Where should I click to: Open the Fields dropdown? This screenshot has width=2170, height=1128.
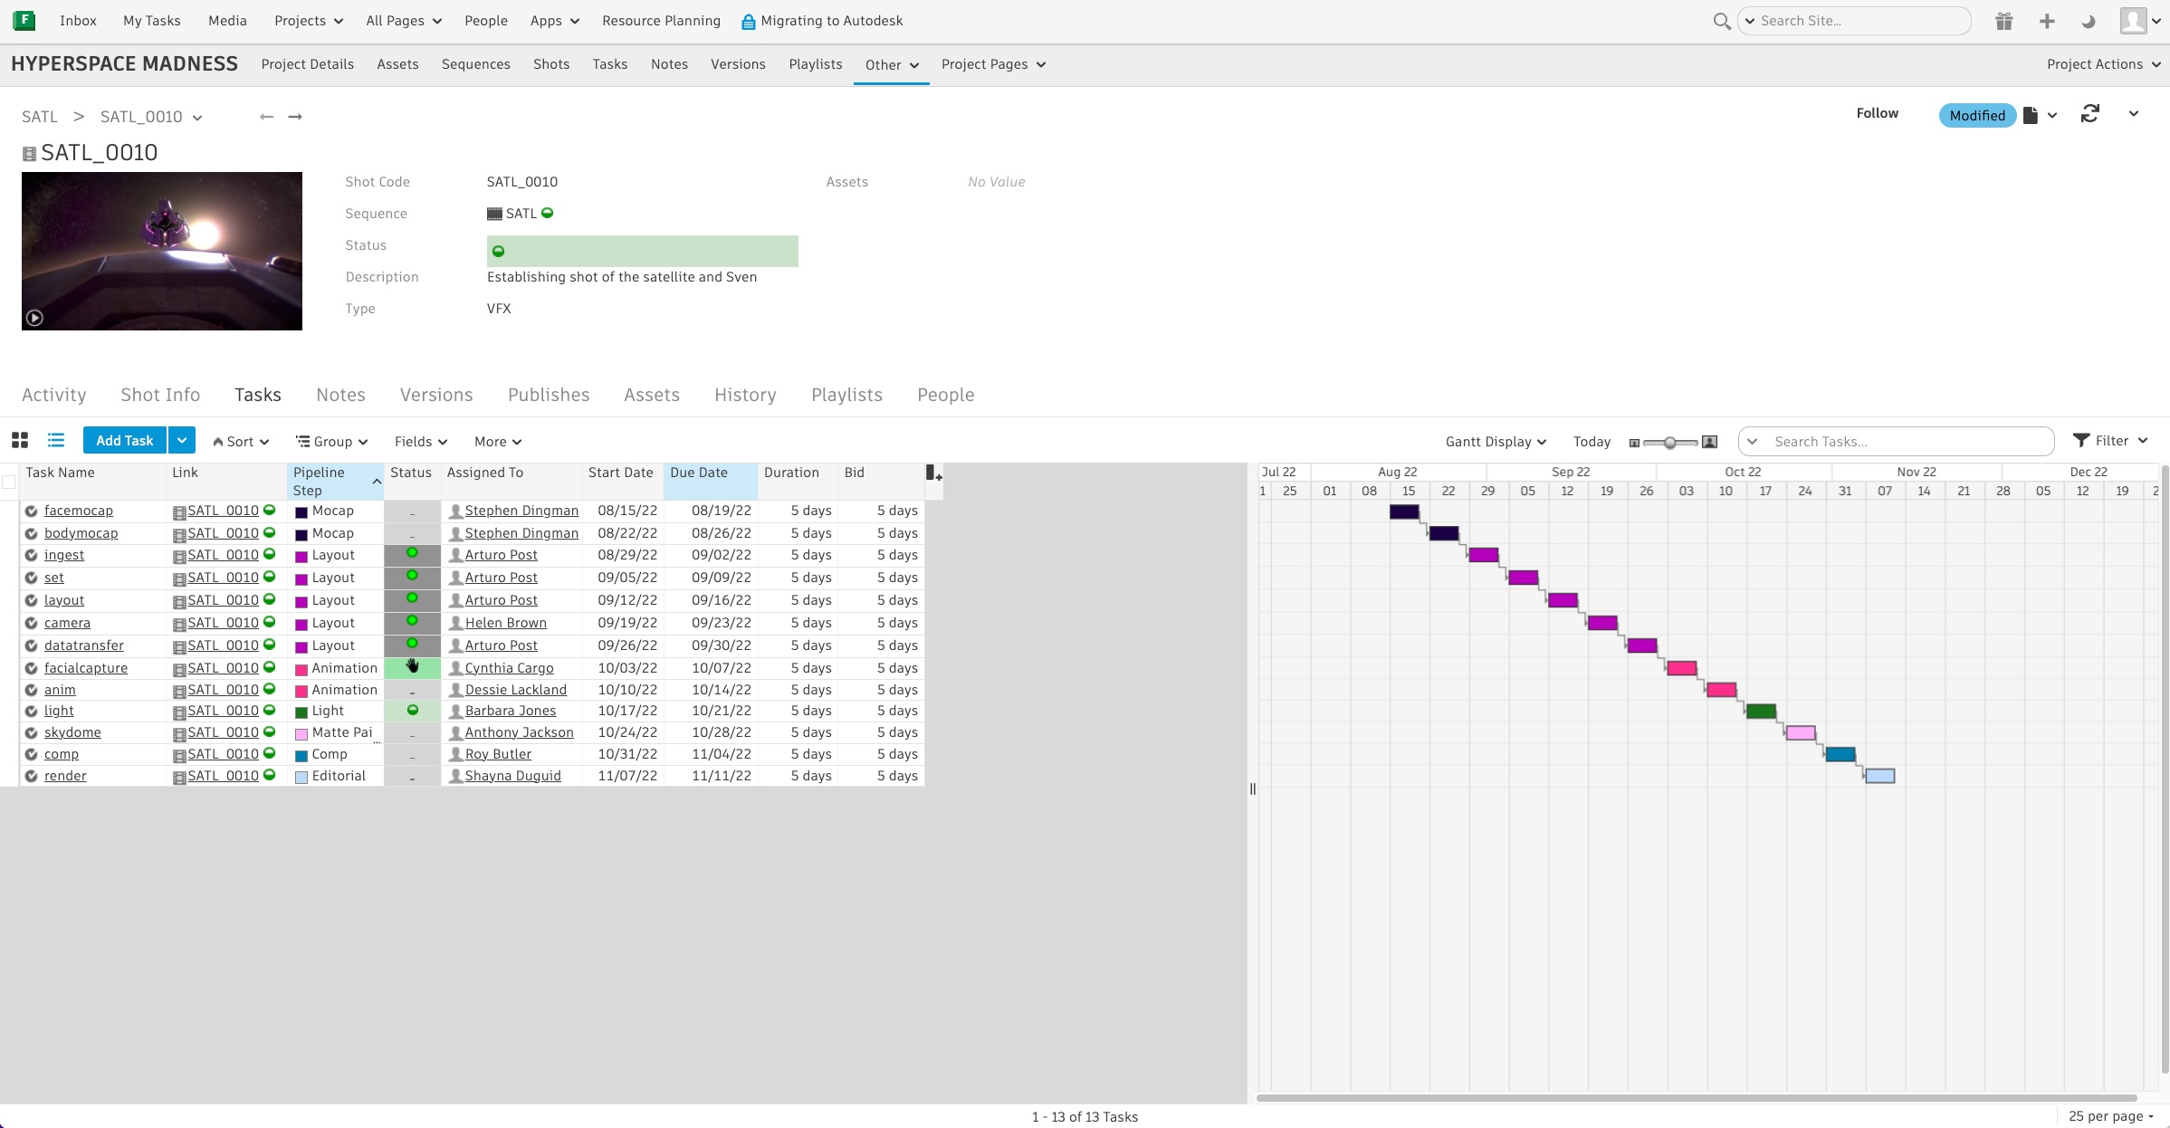click(421, 442)
